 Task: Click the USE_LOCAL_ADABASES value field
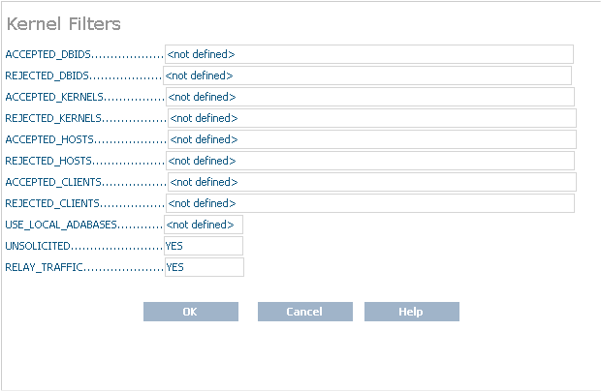click(204, 225)
